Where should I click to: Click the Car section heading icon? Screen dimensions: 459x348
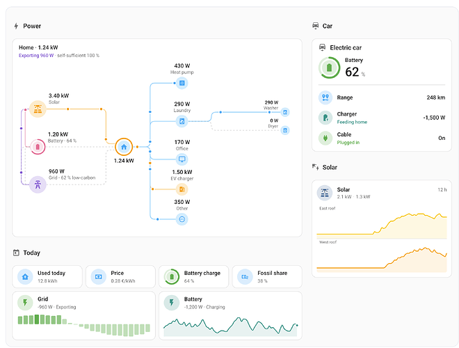pos(316,26)
